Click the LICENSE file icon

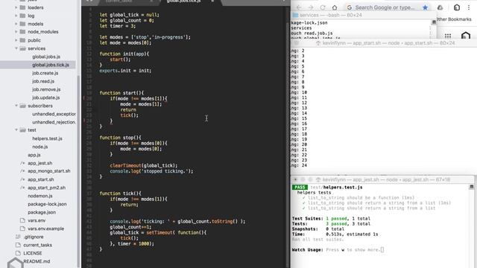[x=18, y=253]
